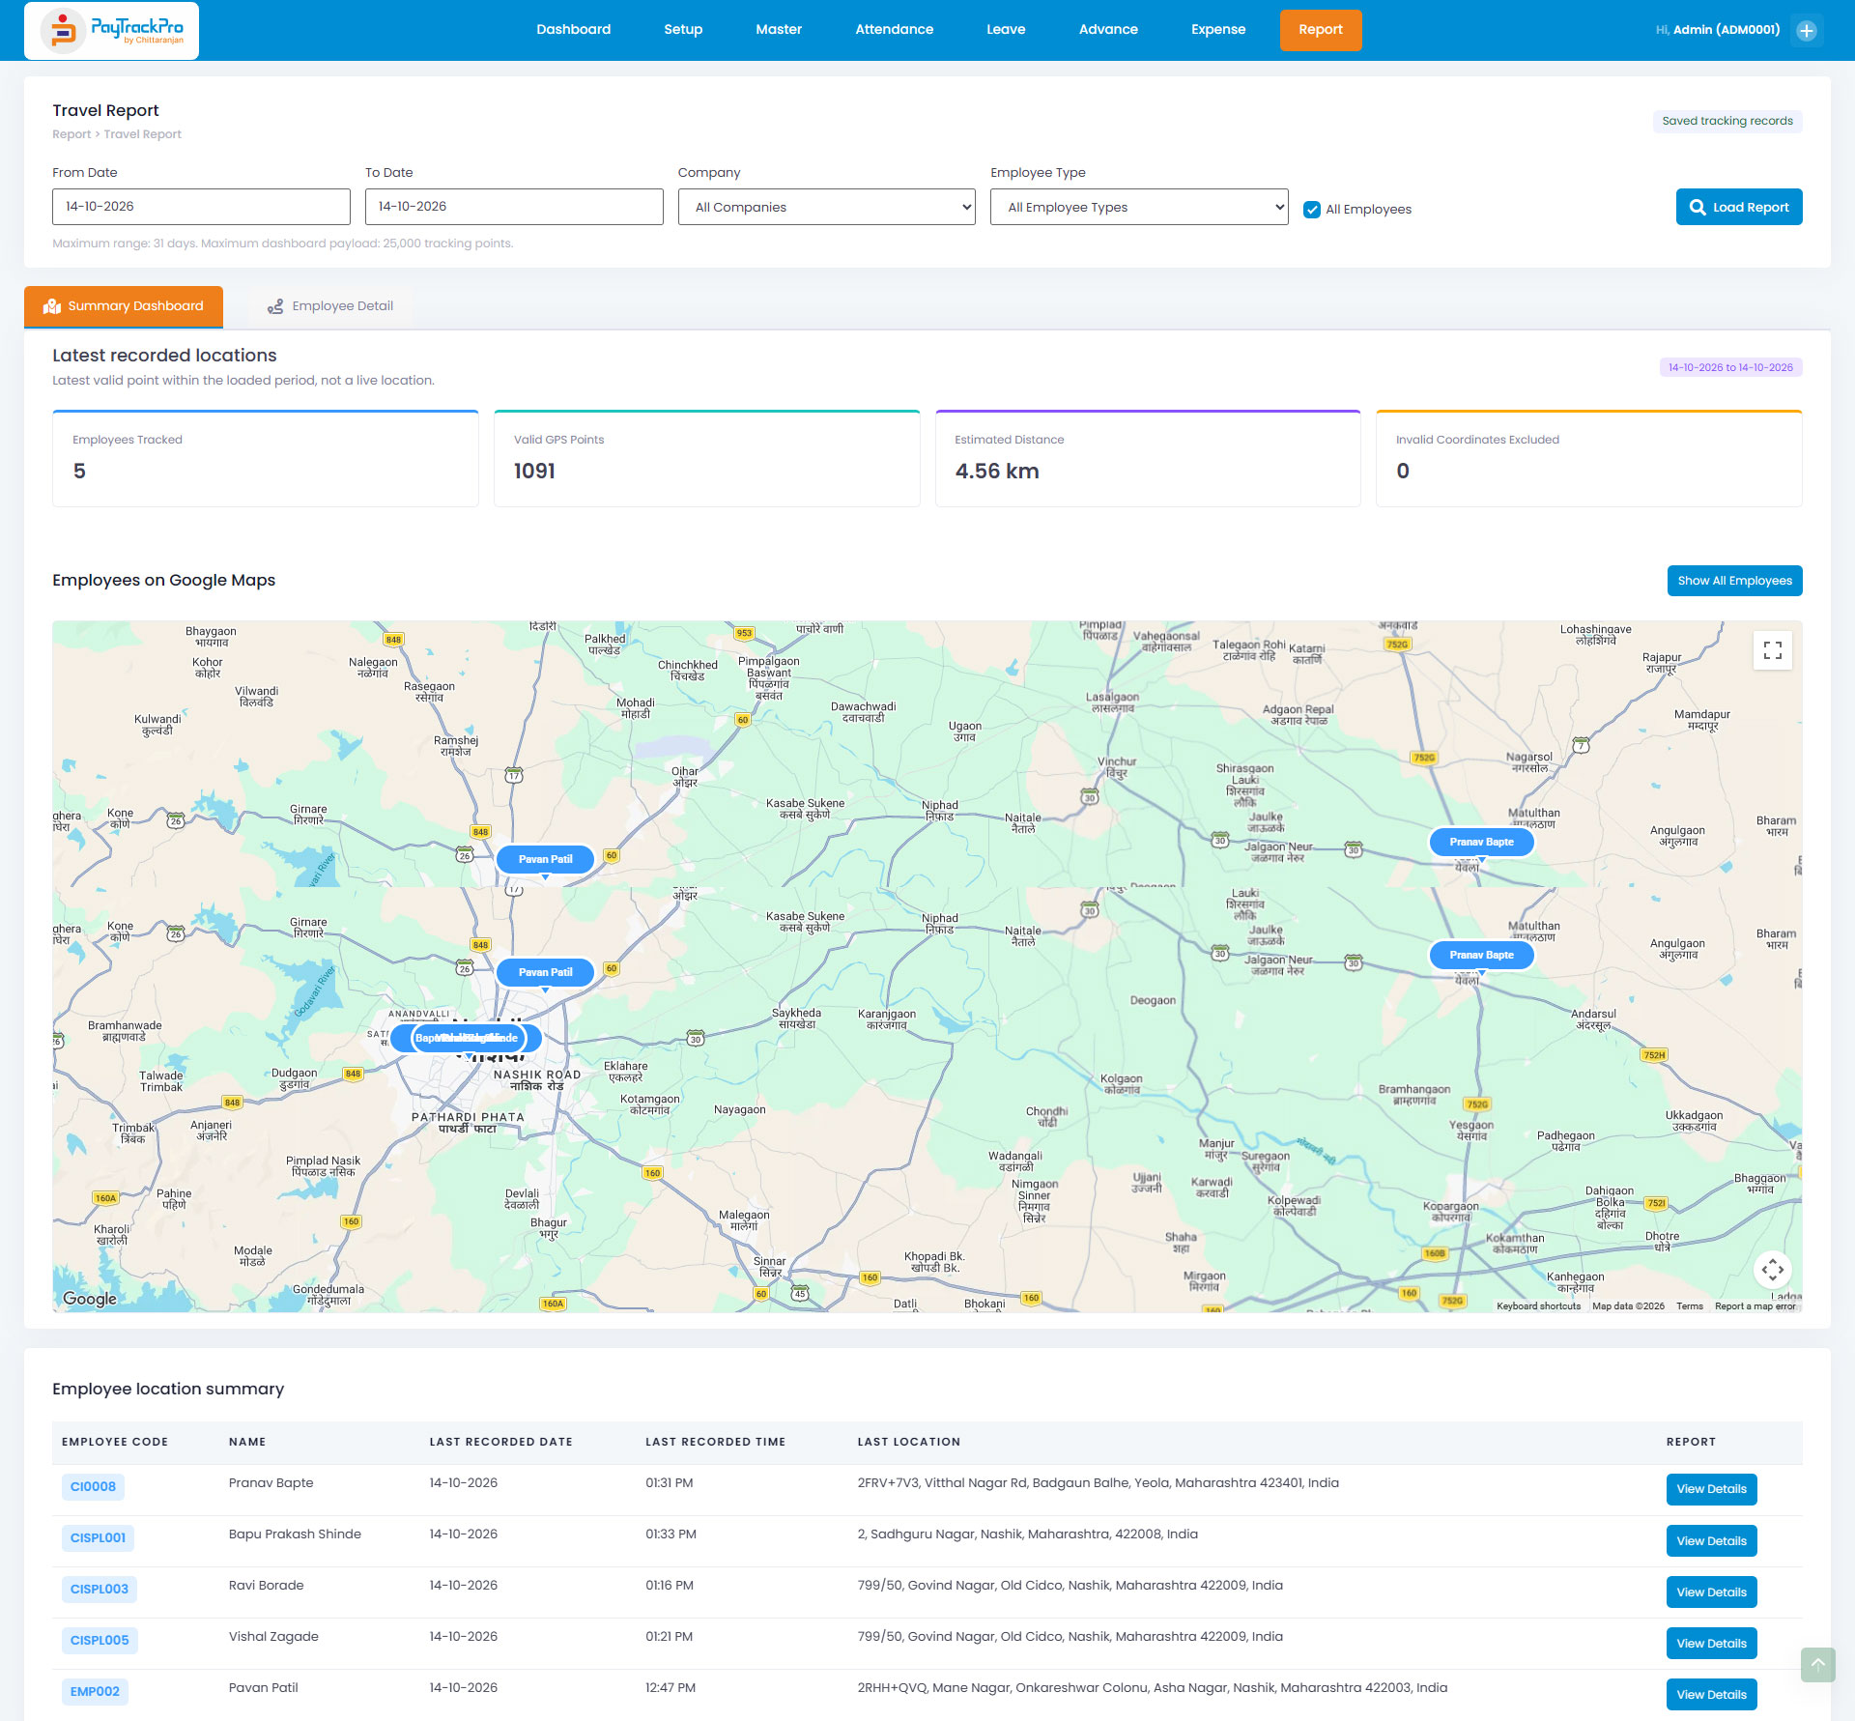Switch to the Employee Detail tab
The height and width of the screenshot is (1721, 1855).
pos(330,306)
